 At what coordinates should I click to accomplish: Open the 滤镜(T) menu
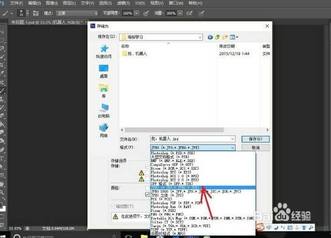123,3
